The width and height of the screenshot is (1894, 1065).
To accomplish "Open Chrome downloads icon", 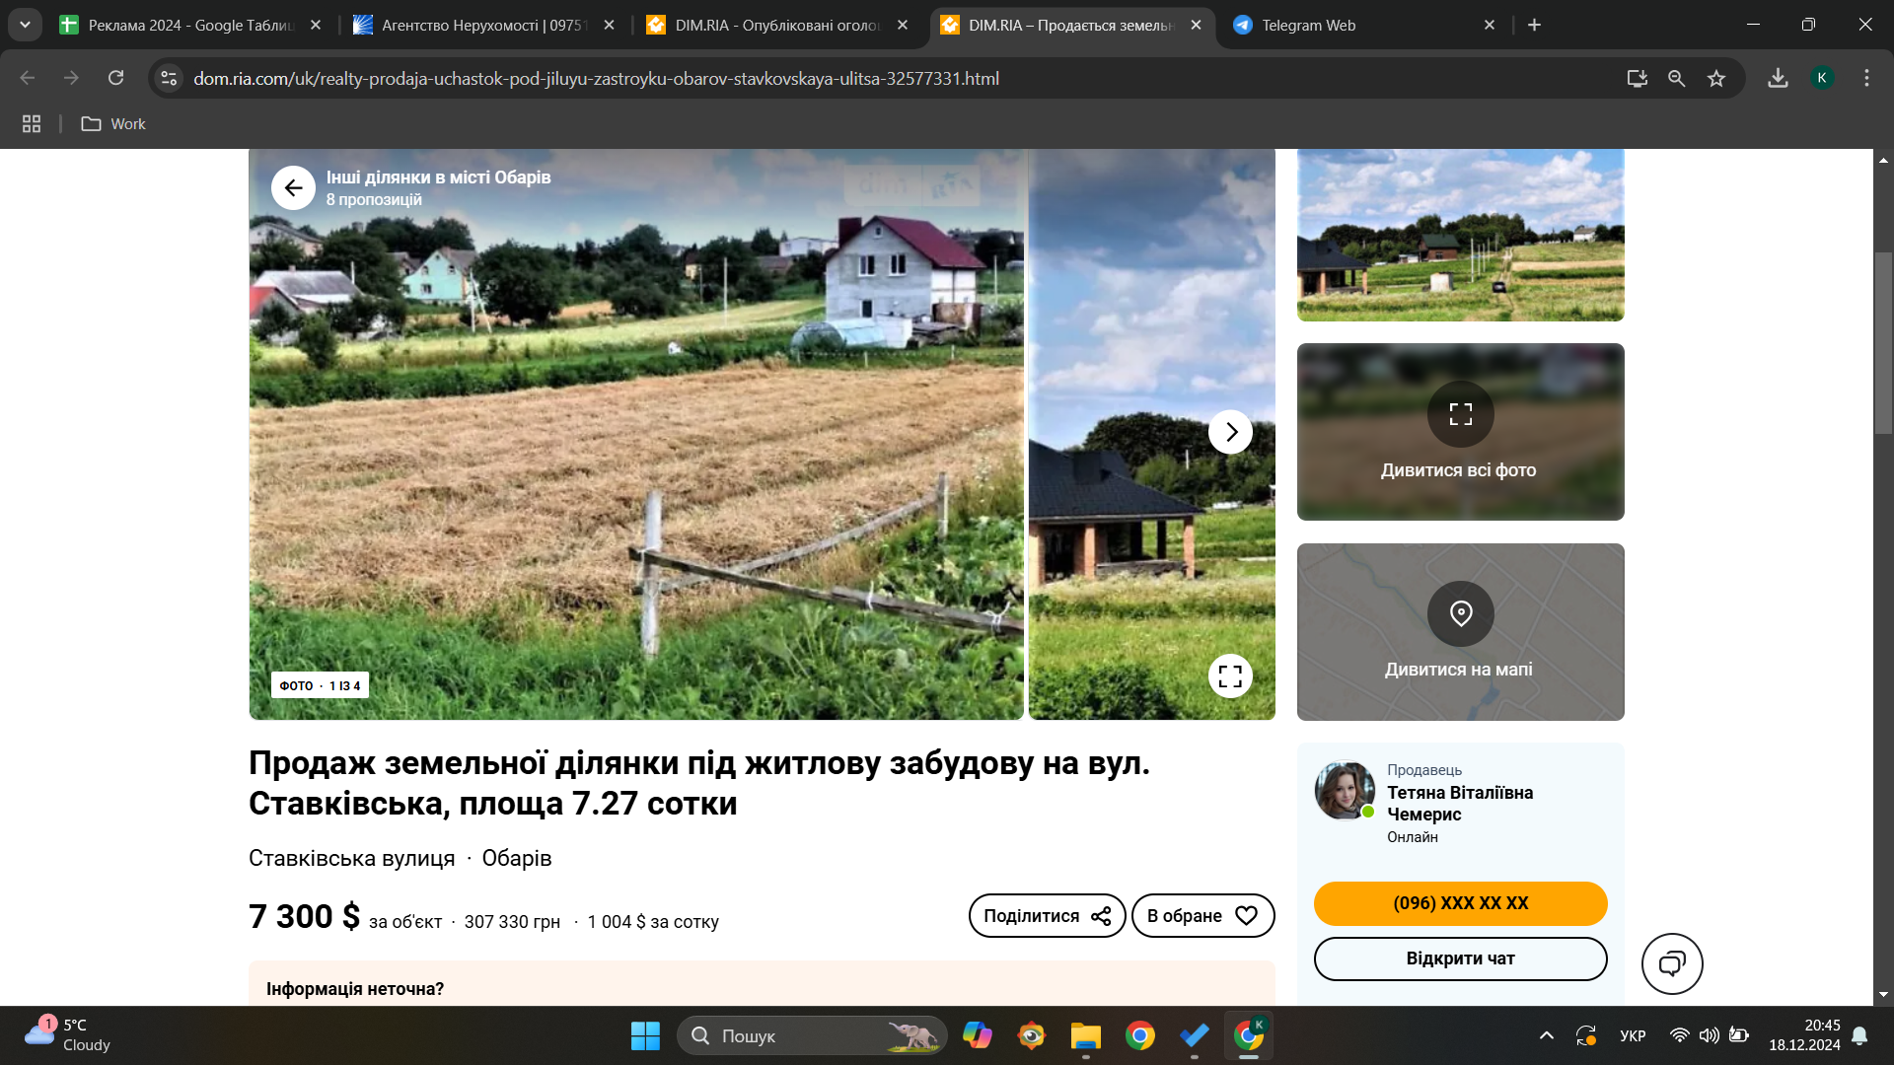I will click(1778, 79).
